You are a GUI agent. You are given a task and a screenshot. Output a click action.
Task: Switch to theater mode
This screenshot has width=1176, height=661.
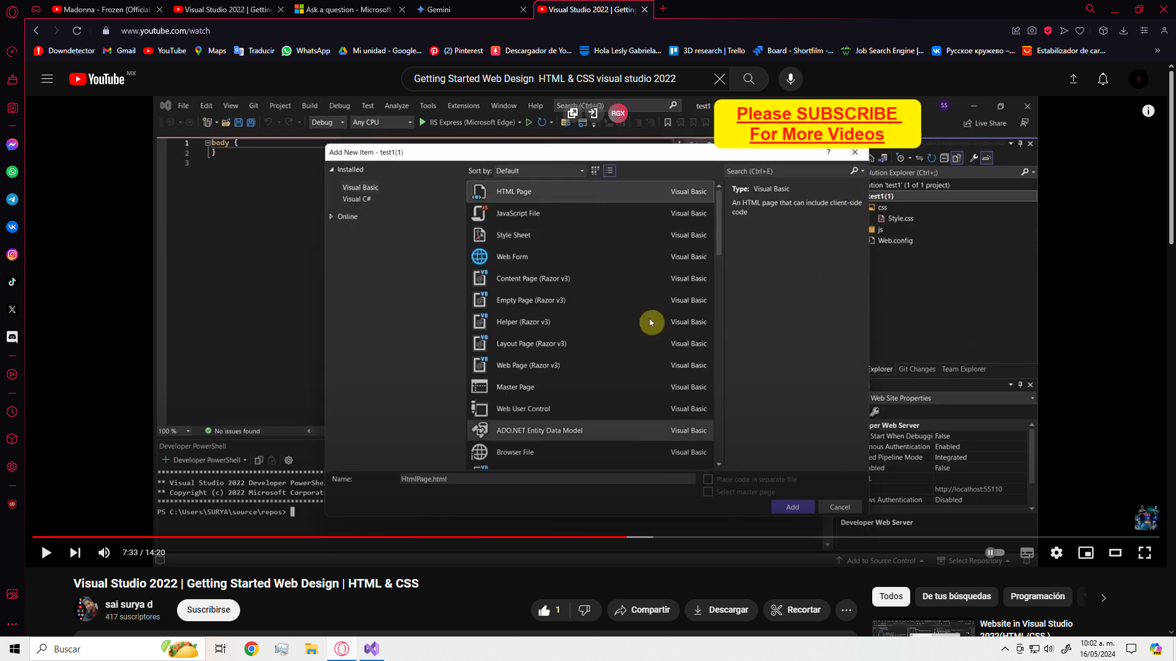[1115, 553]
